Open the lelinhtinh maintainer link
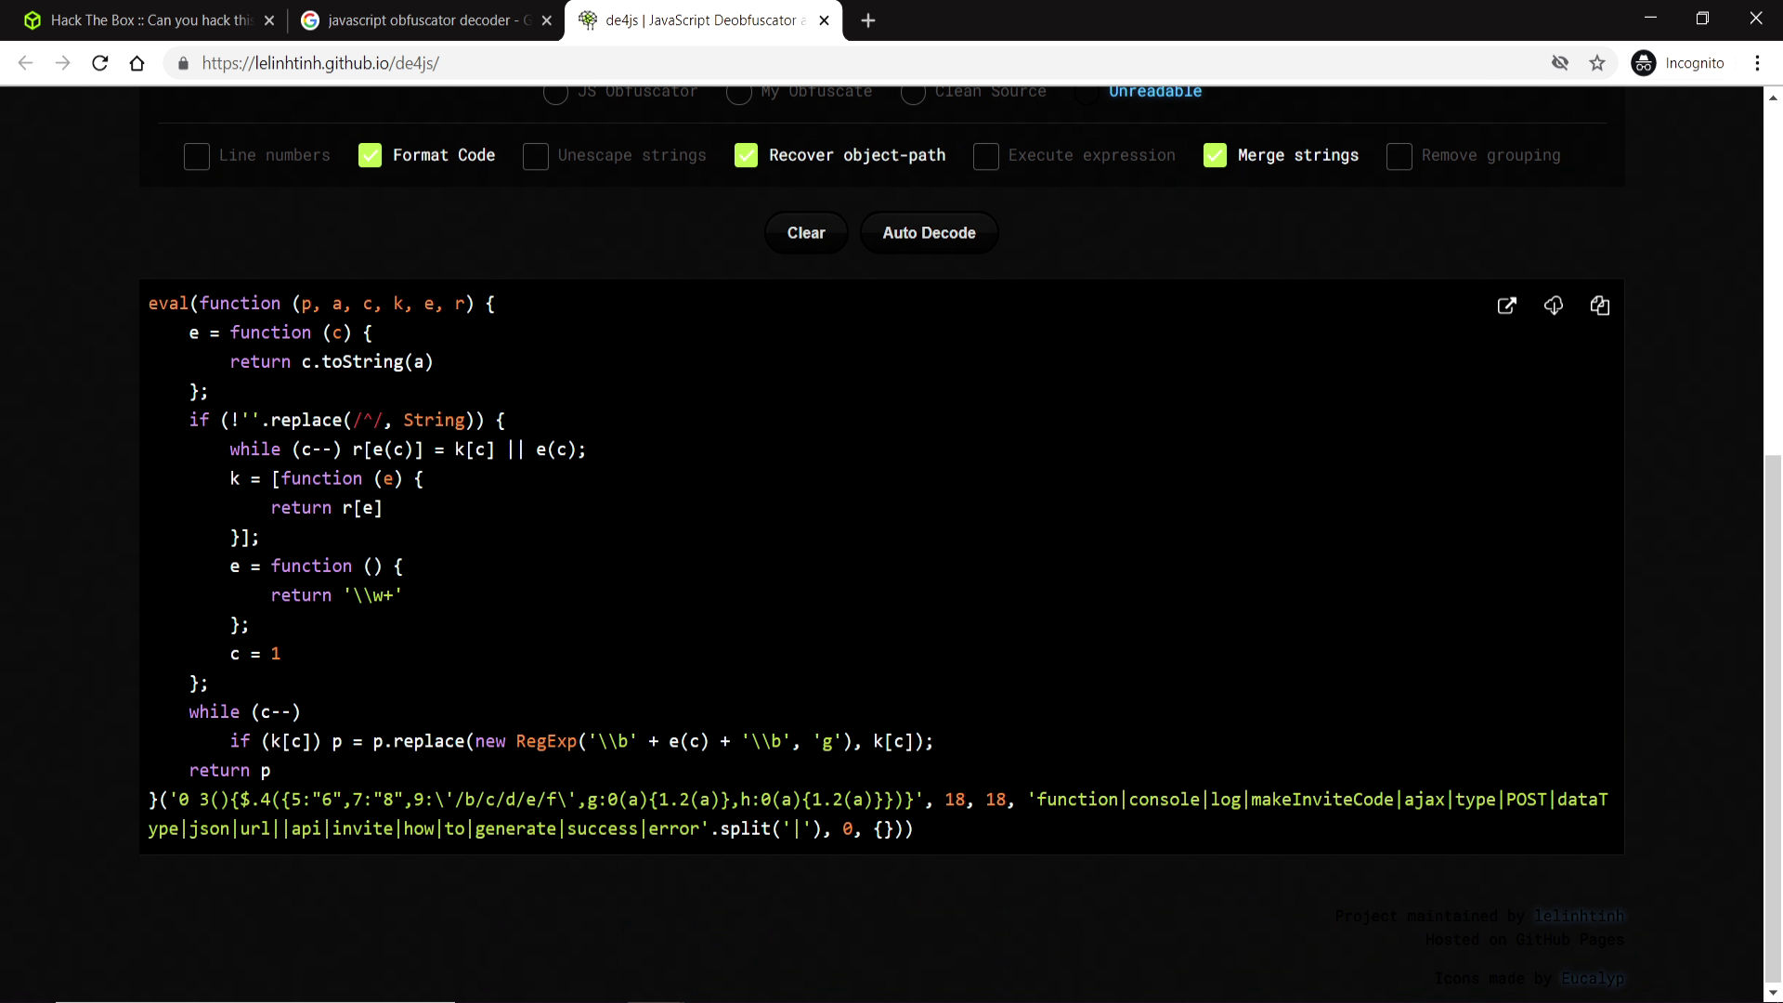The image size is (1783, 1003). pyautogui.click(x=1579, y=917)
